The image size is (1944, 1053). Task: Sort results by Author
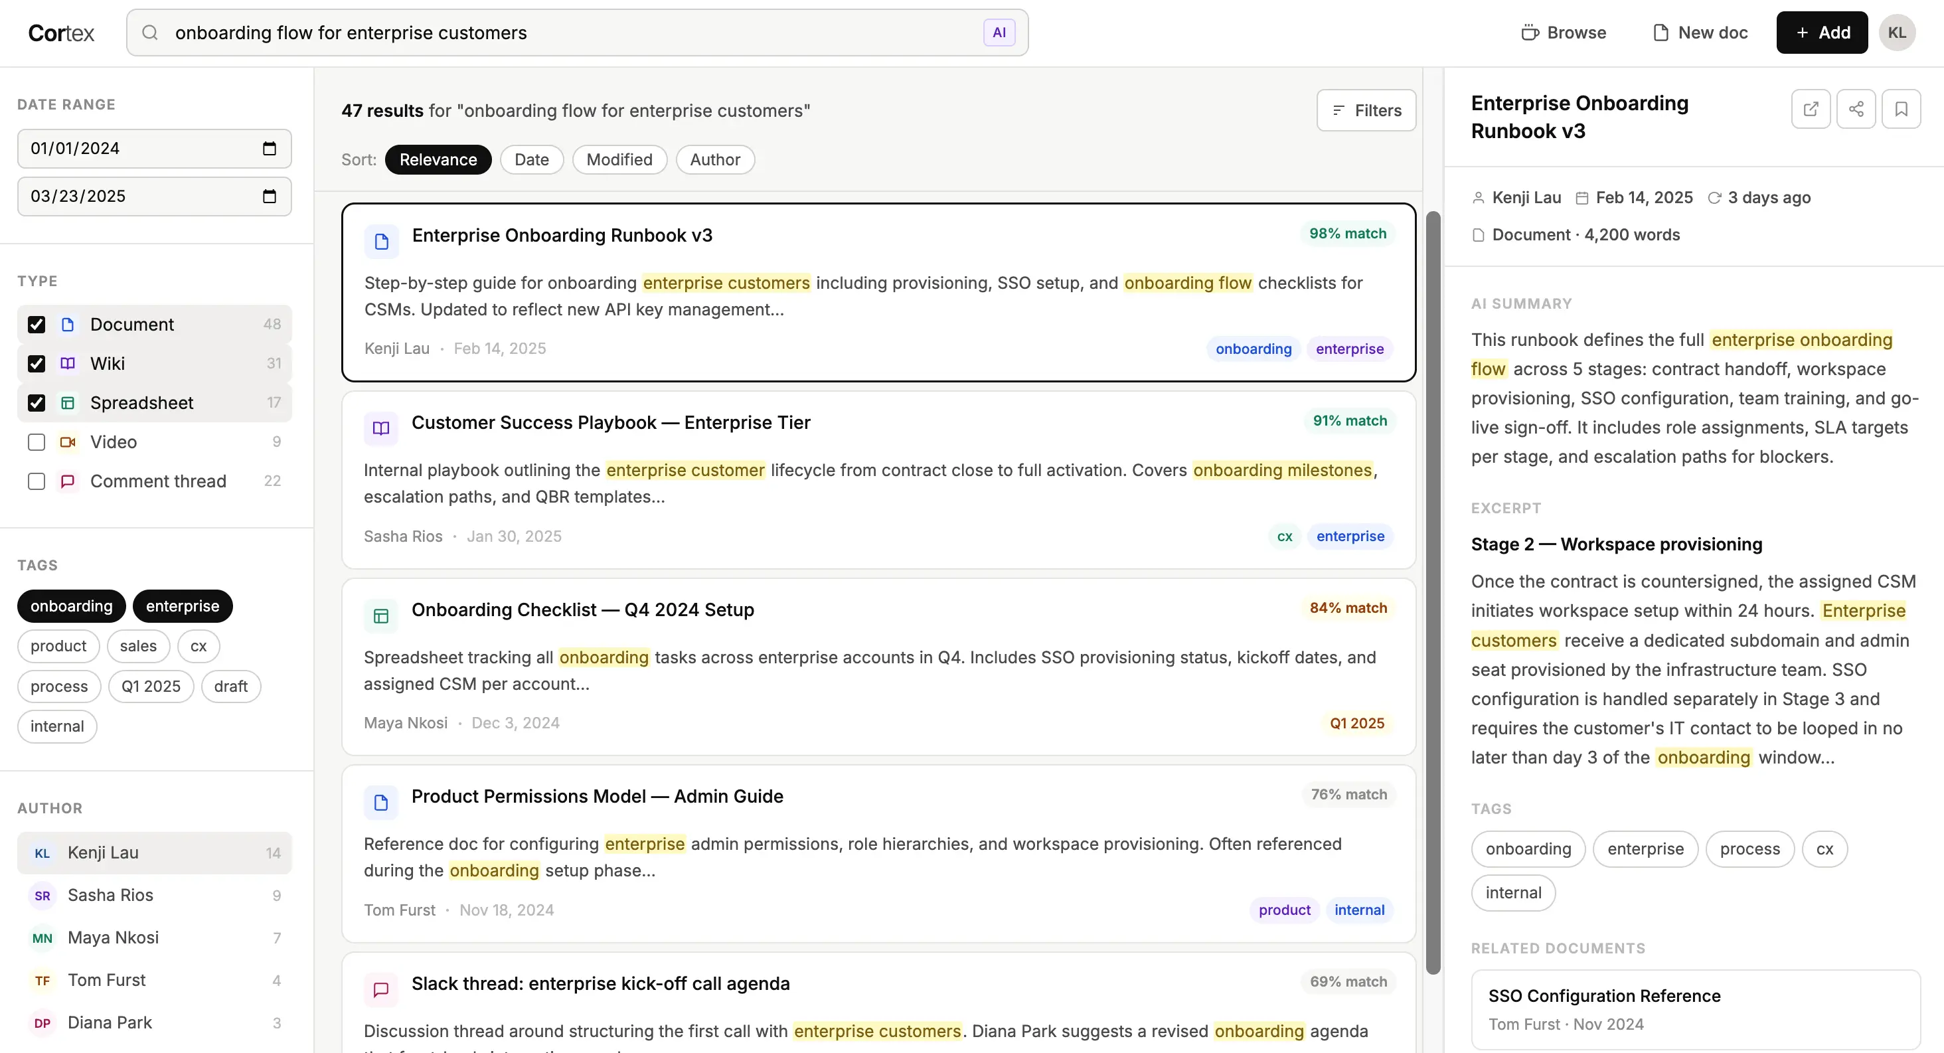tap(716, 159)
